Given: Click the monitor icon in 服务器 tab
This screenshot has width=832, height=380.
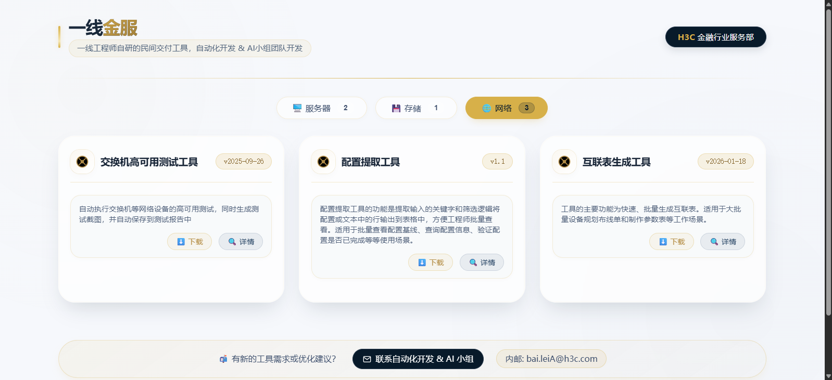Looking at the screenshot, I should pyautogui.click(x=297, y=108).
